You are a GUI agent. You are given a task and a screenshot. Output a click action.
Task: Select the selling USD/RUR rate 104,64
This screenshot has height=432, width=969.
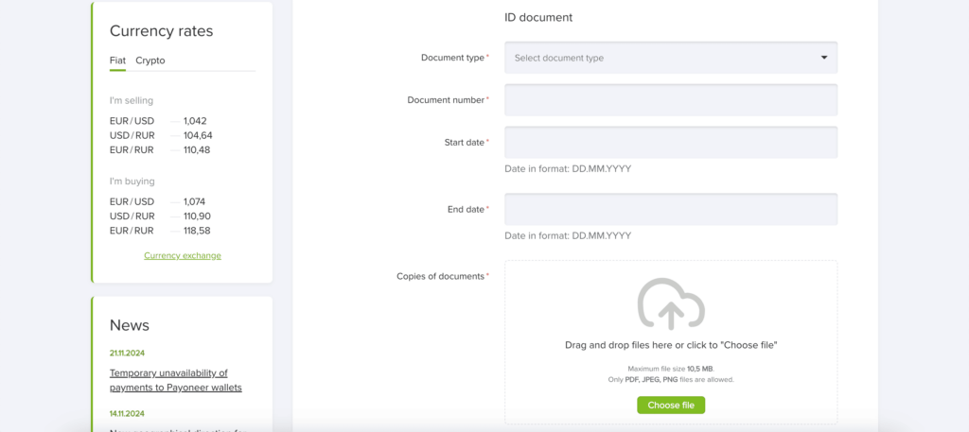coord(198,135)
